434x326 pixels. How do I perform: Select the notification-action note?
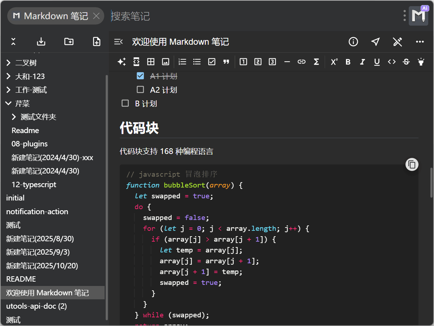(37, 212)
